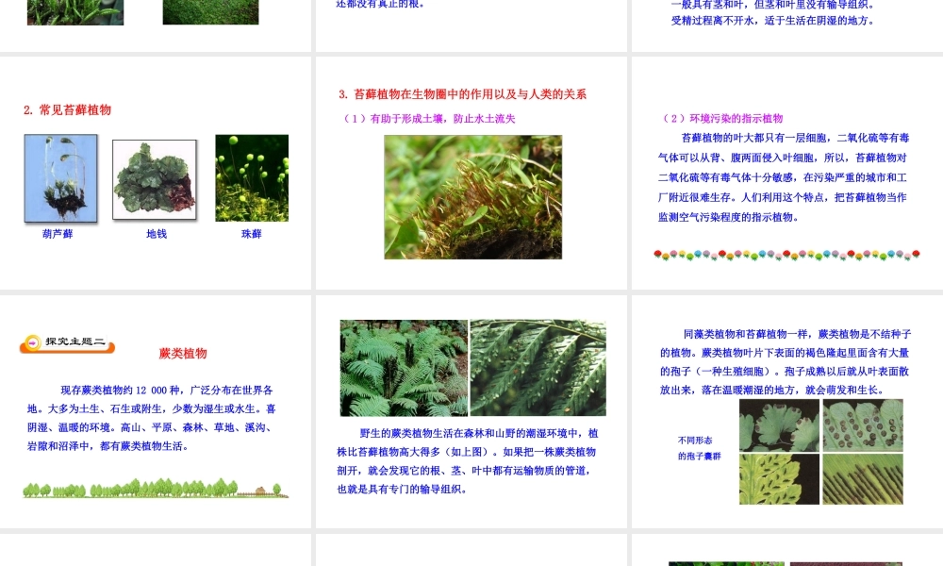
Task: Click the red title 蕨类植物
Action: click(x=183, y=354)
